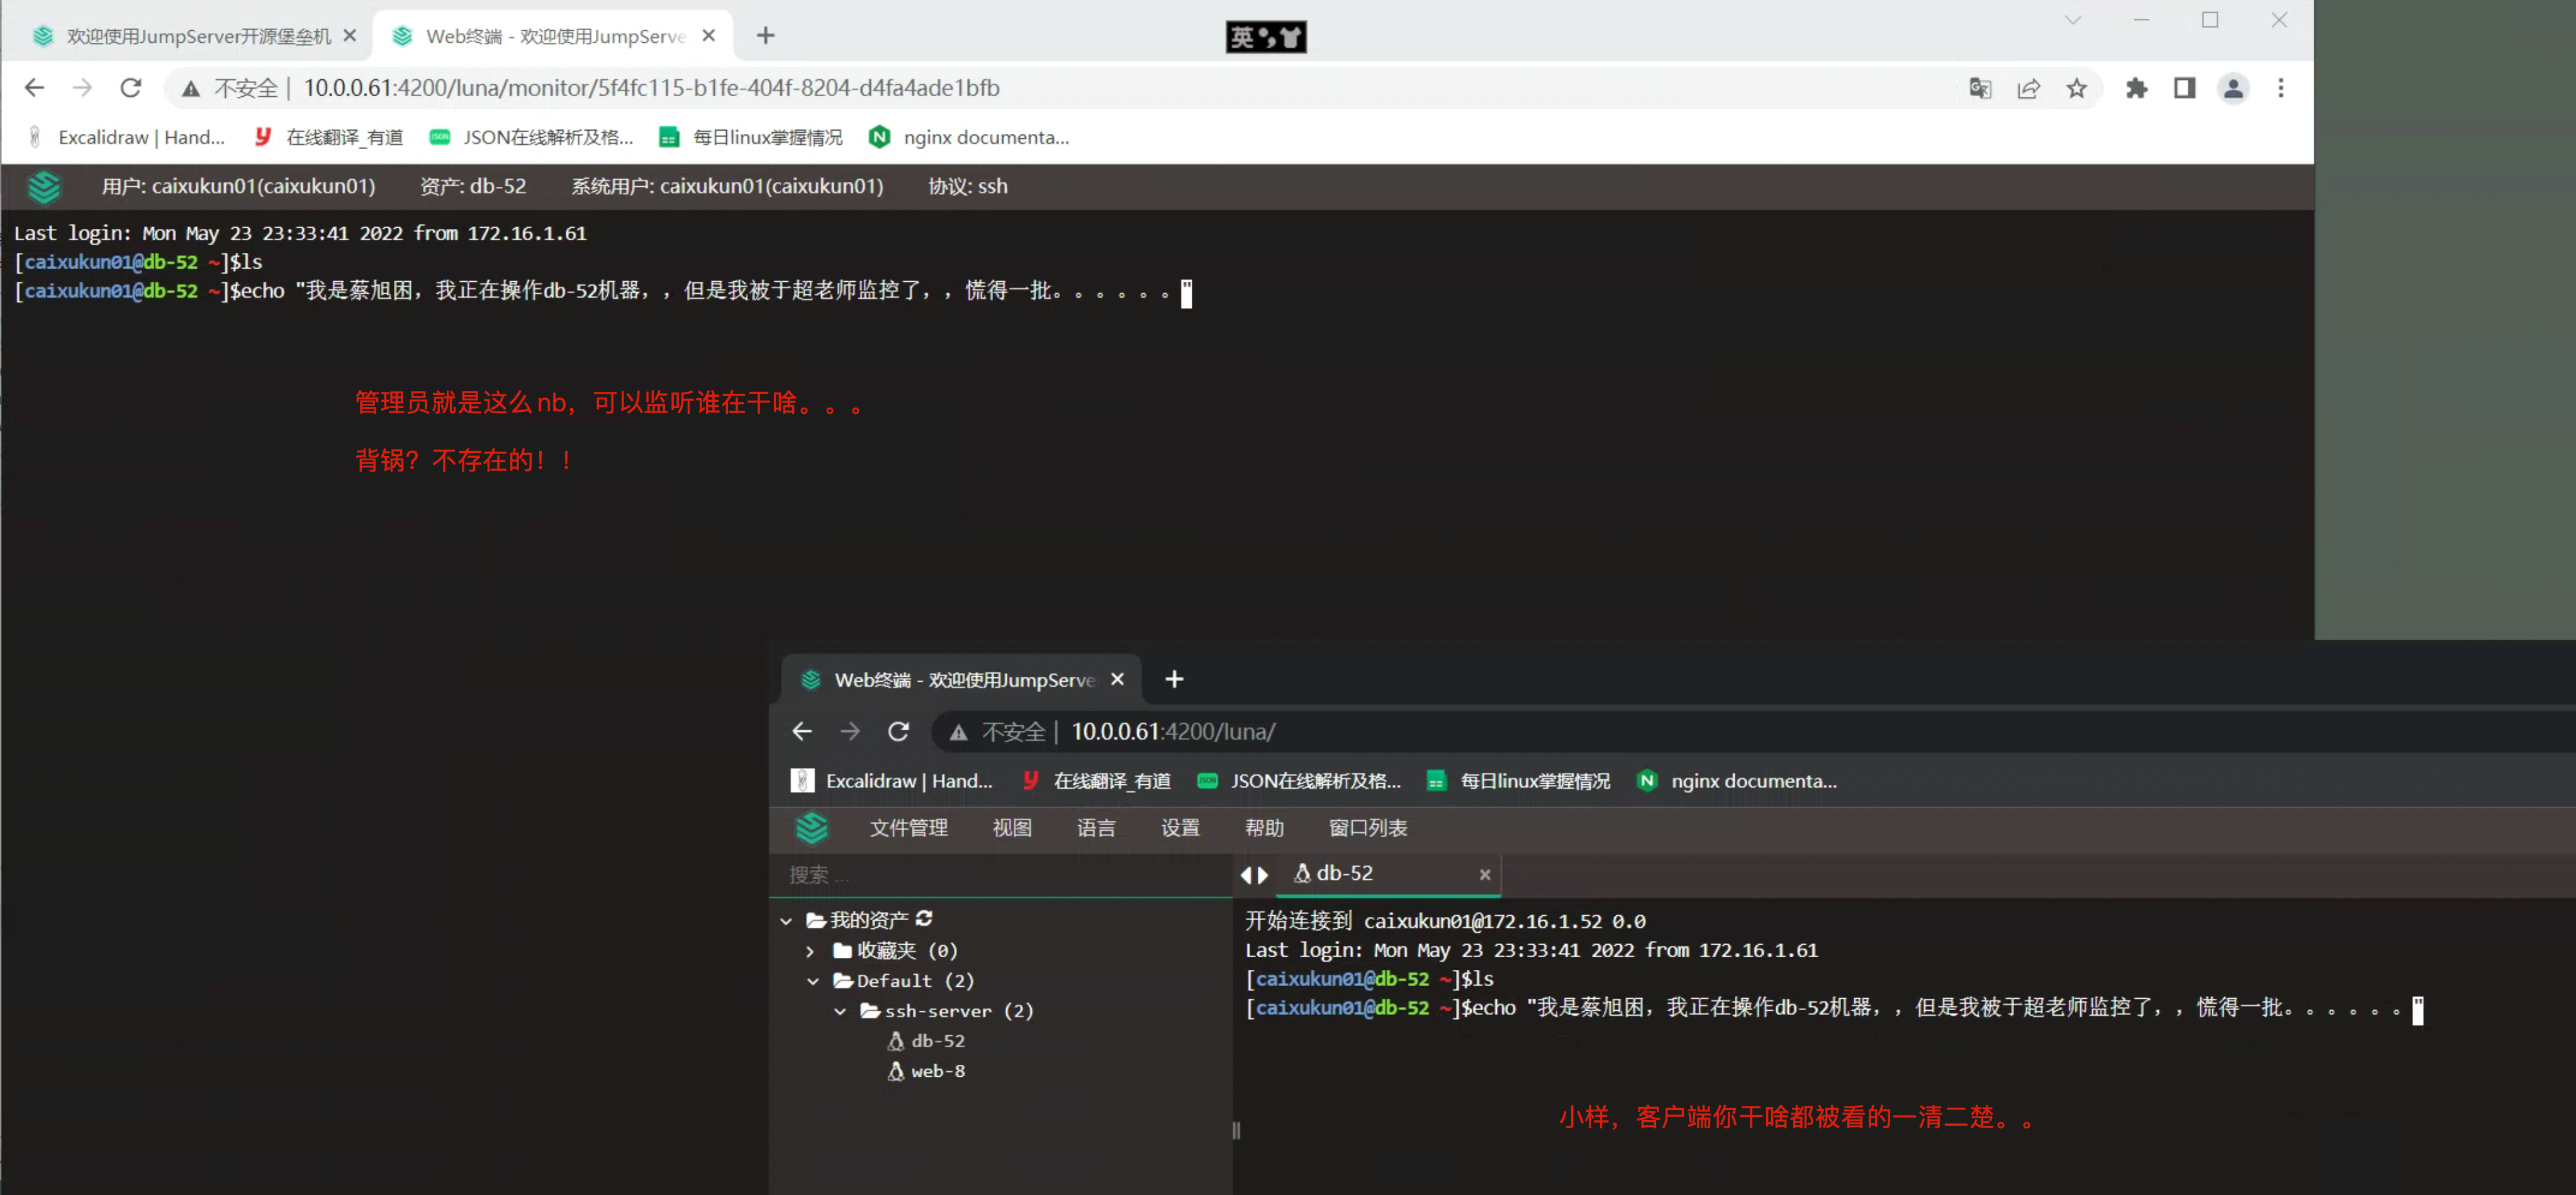Click the JumpServer logo in the top banner

[45, 187]
